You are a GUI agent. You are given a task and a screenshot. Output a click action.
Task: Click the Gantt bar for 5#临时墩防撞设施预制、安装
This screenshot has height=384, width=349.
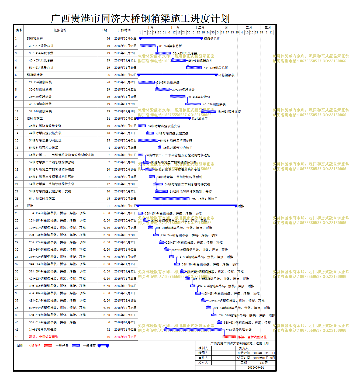pyautogui.click(x=161, y=191)
